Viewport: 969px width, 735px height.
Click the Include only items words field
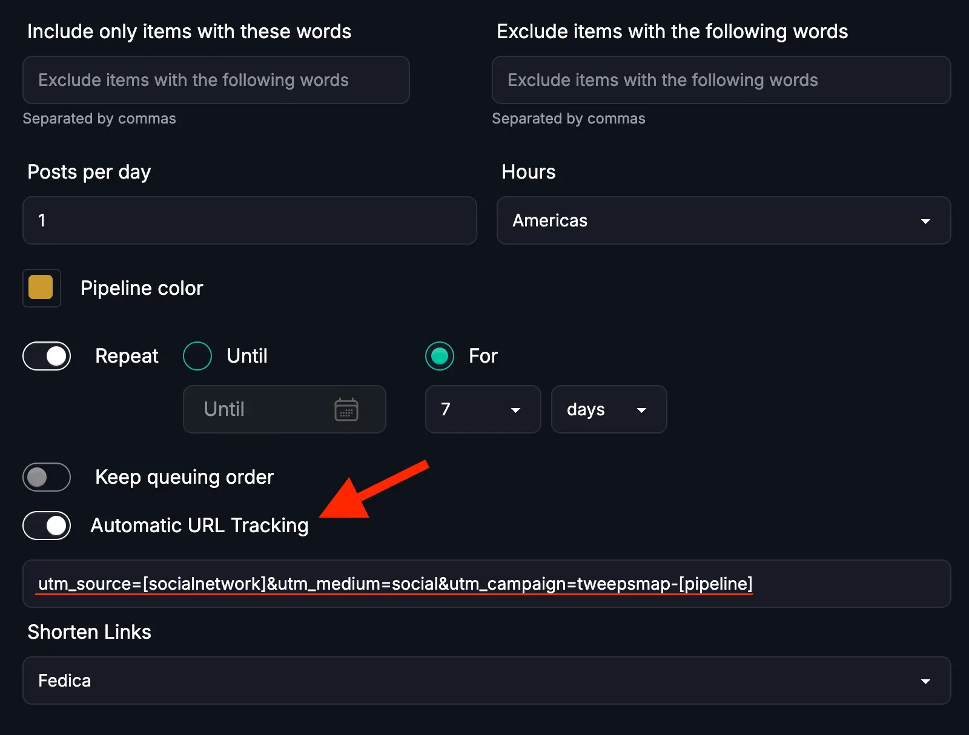point(216,80)
